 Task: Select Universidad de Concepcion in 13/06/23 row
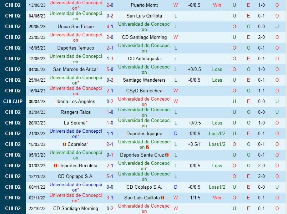pyautogui.click(x=76, y=5)
